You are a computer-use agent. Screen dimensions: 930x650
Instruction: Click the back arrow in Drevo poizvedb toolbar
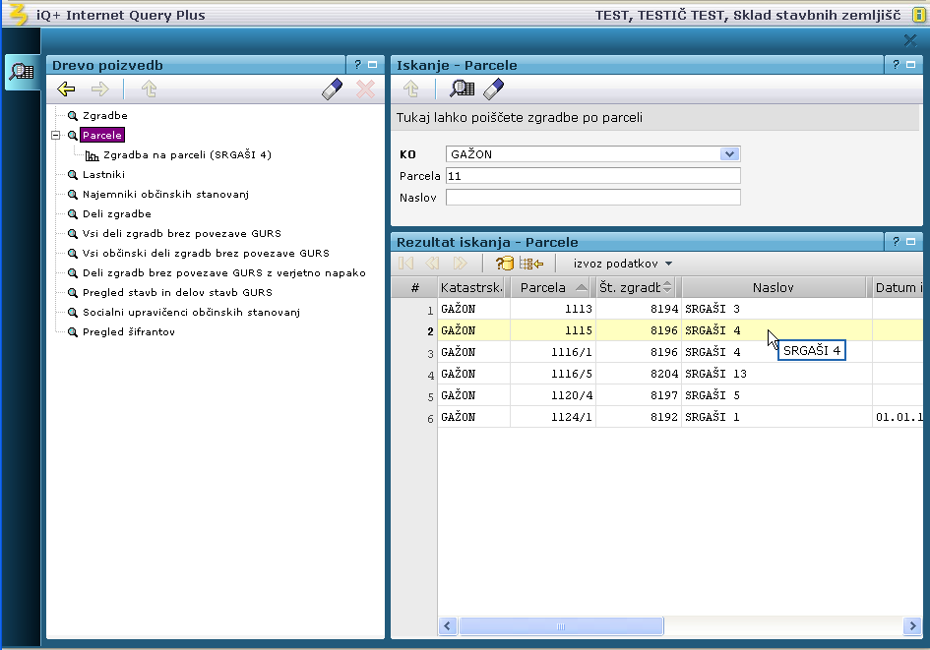[66, 89]
